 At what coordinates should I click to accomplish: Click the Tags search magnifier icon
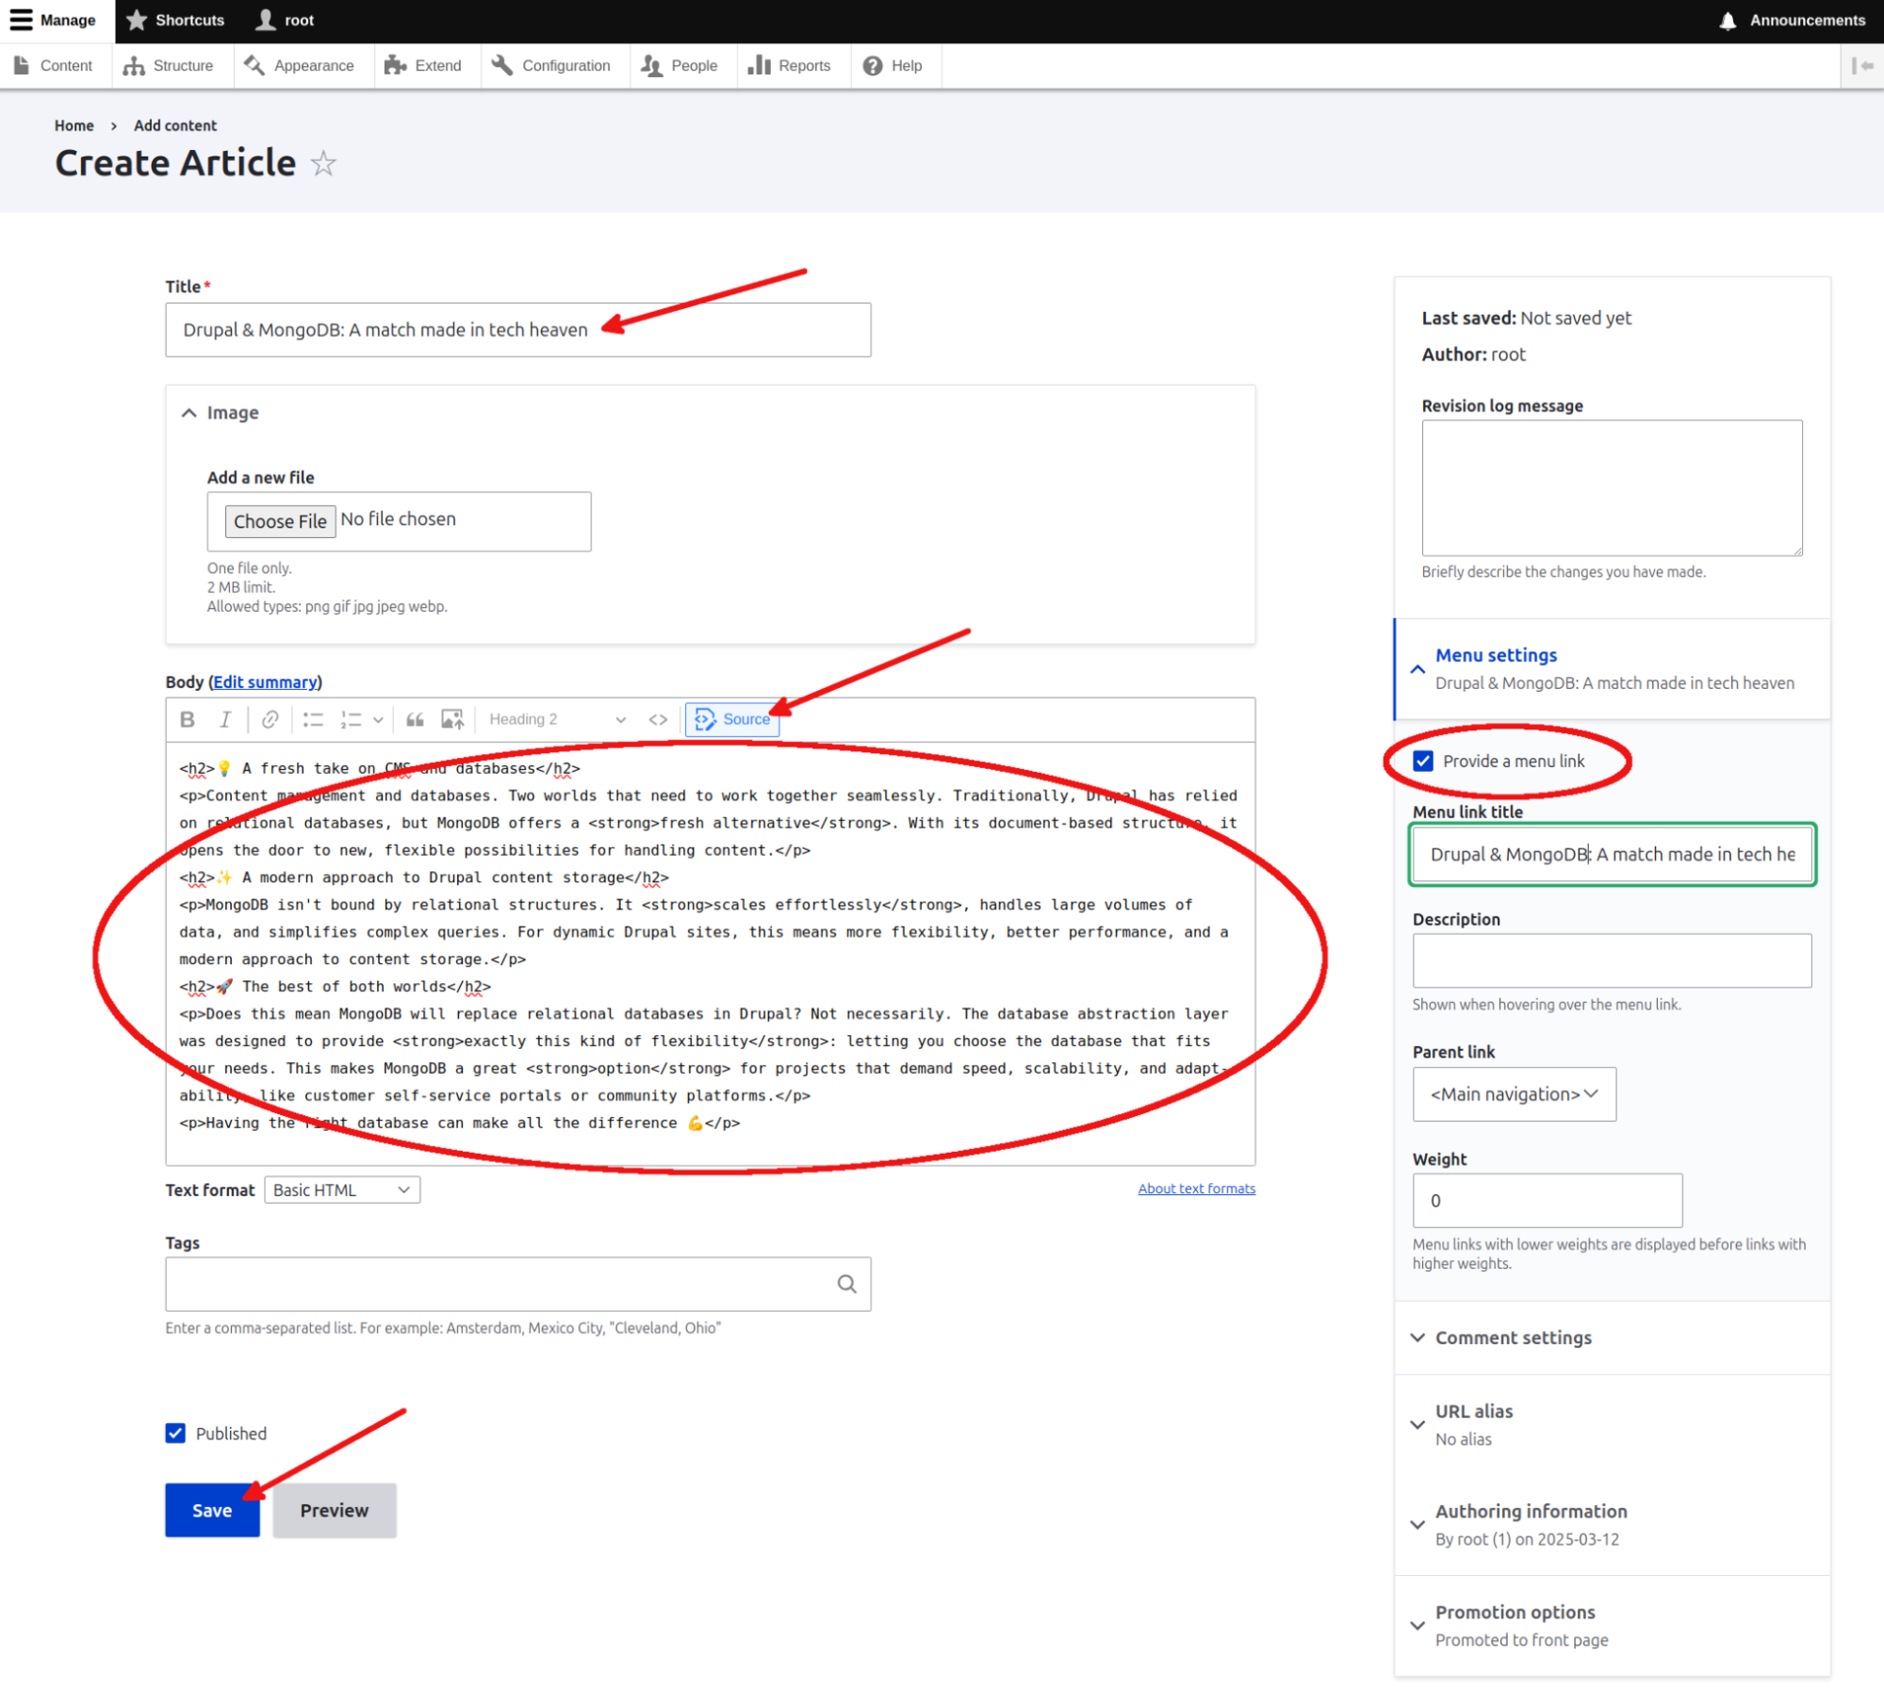coord(846,1284)
